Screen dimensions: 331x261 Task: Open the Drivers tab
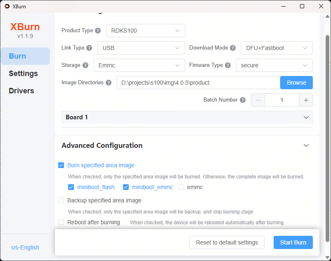pos(21,91)
